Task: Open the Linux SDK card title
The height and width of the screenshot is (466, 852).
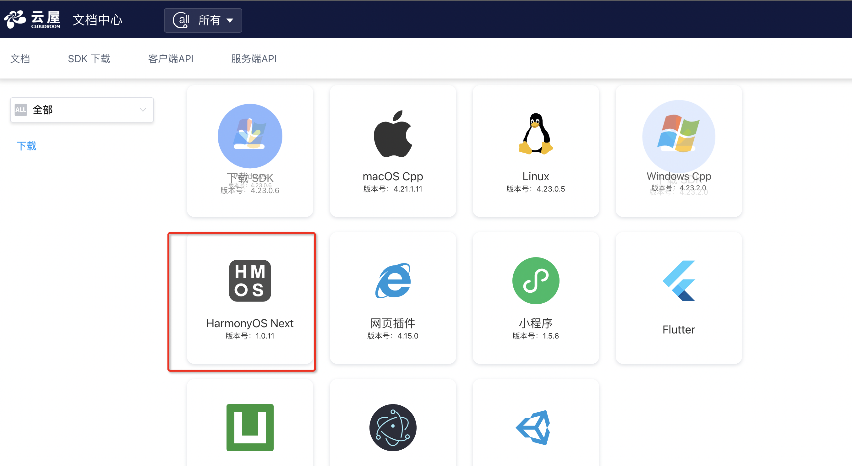Action: [536, 176]
